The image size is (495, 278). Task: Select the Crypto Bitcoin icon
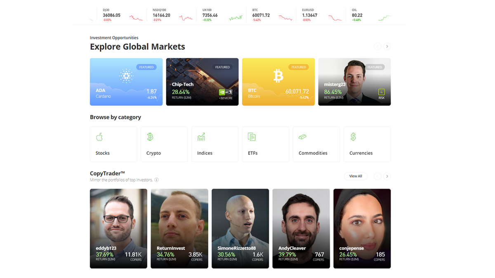coord(150,136)
